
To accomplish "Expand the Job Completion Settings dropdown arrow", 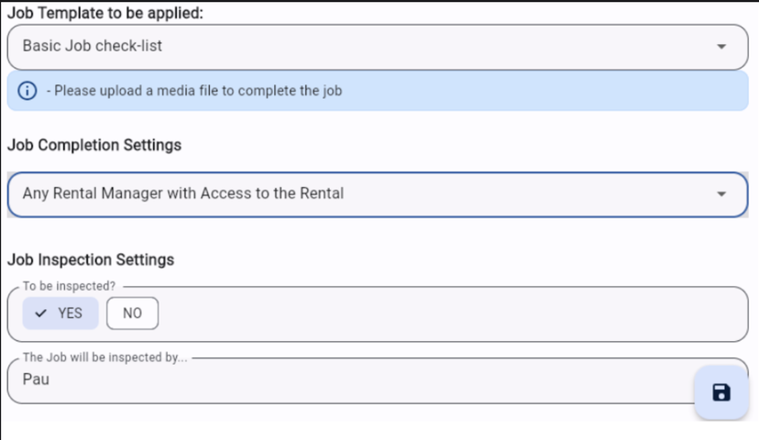I will coord(721,194).
